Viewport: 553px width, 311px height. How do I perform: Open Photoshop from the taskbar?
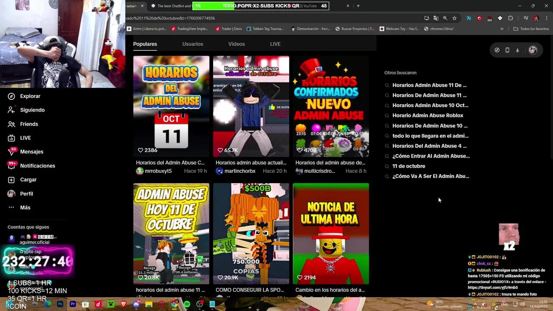[x=60, y=304]
